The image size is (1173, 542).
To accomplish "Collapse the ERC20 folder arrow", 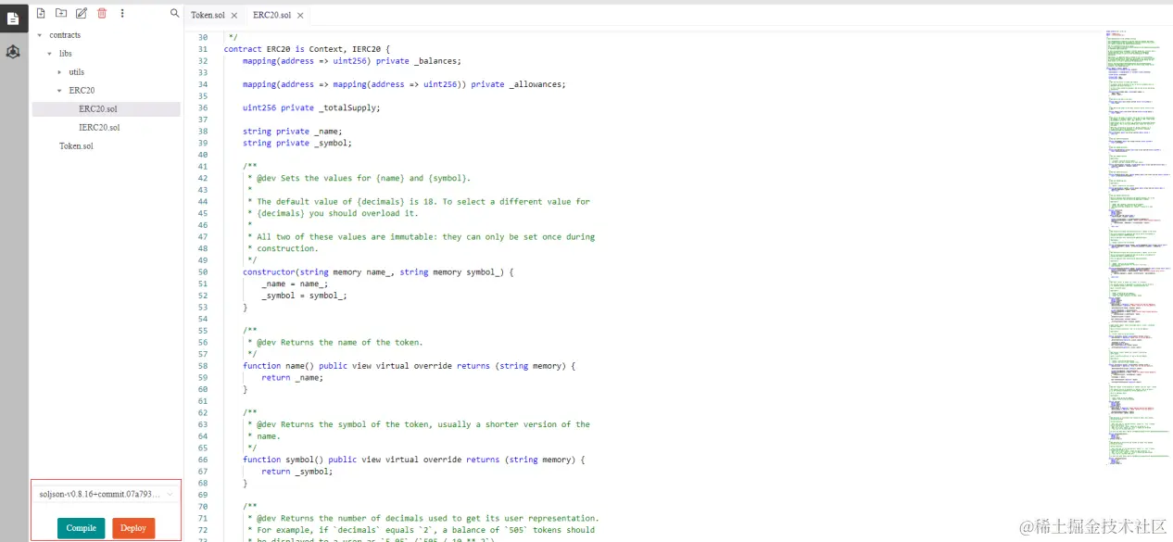I will coord(60,91).
